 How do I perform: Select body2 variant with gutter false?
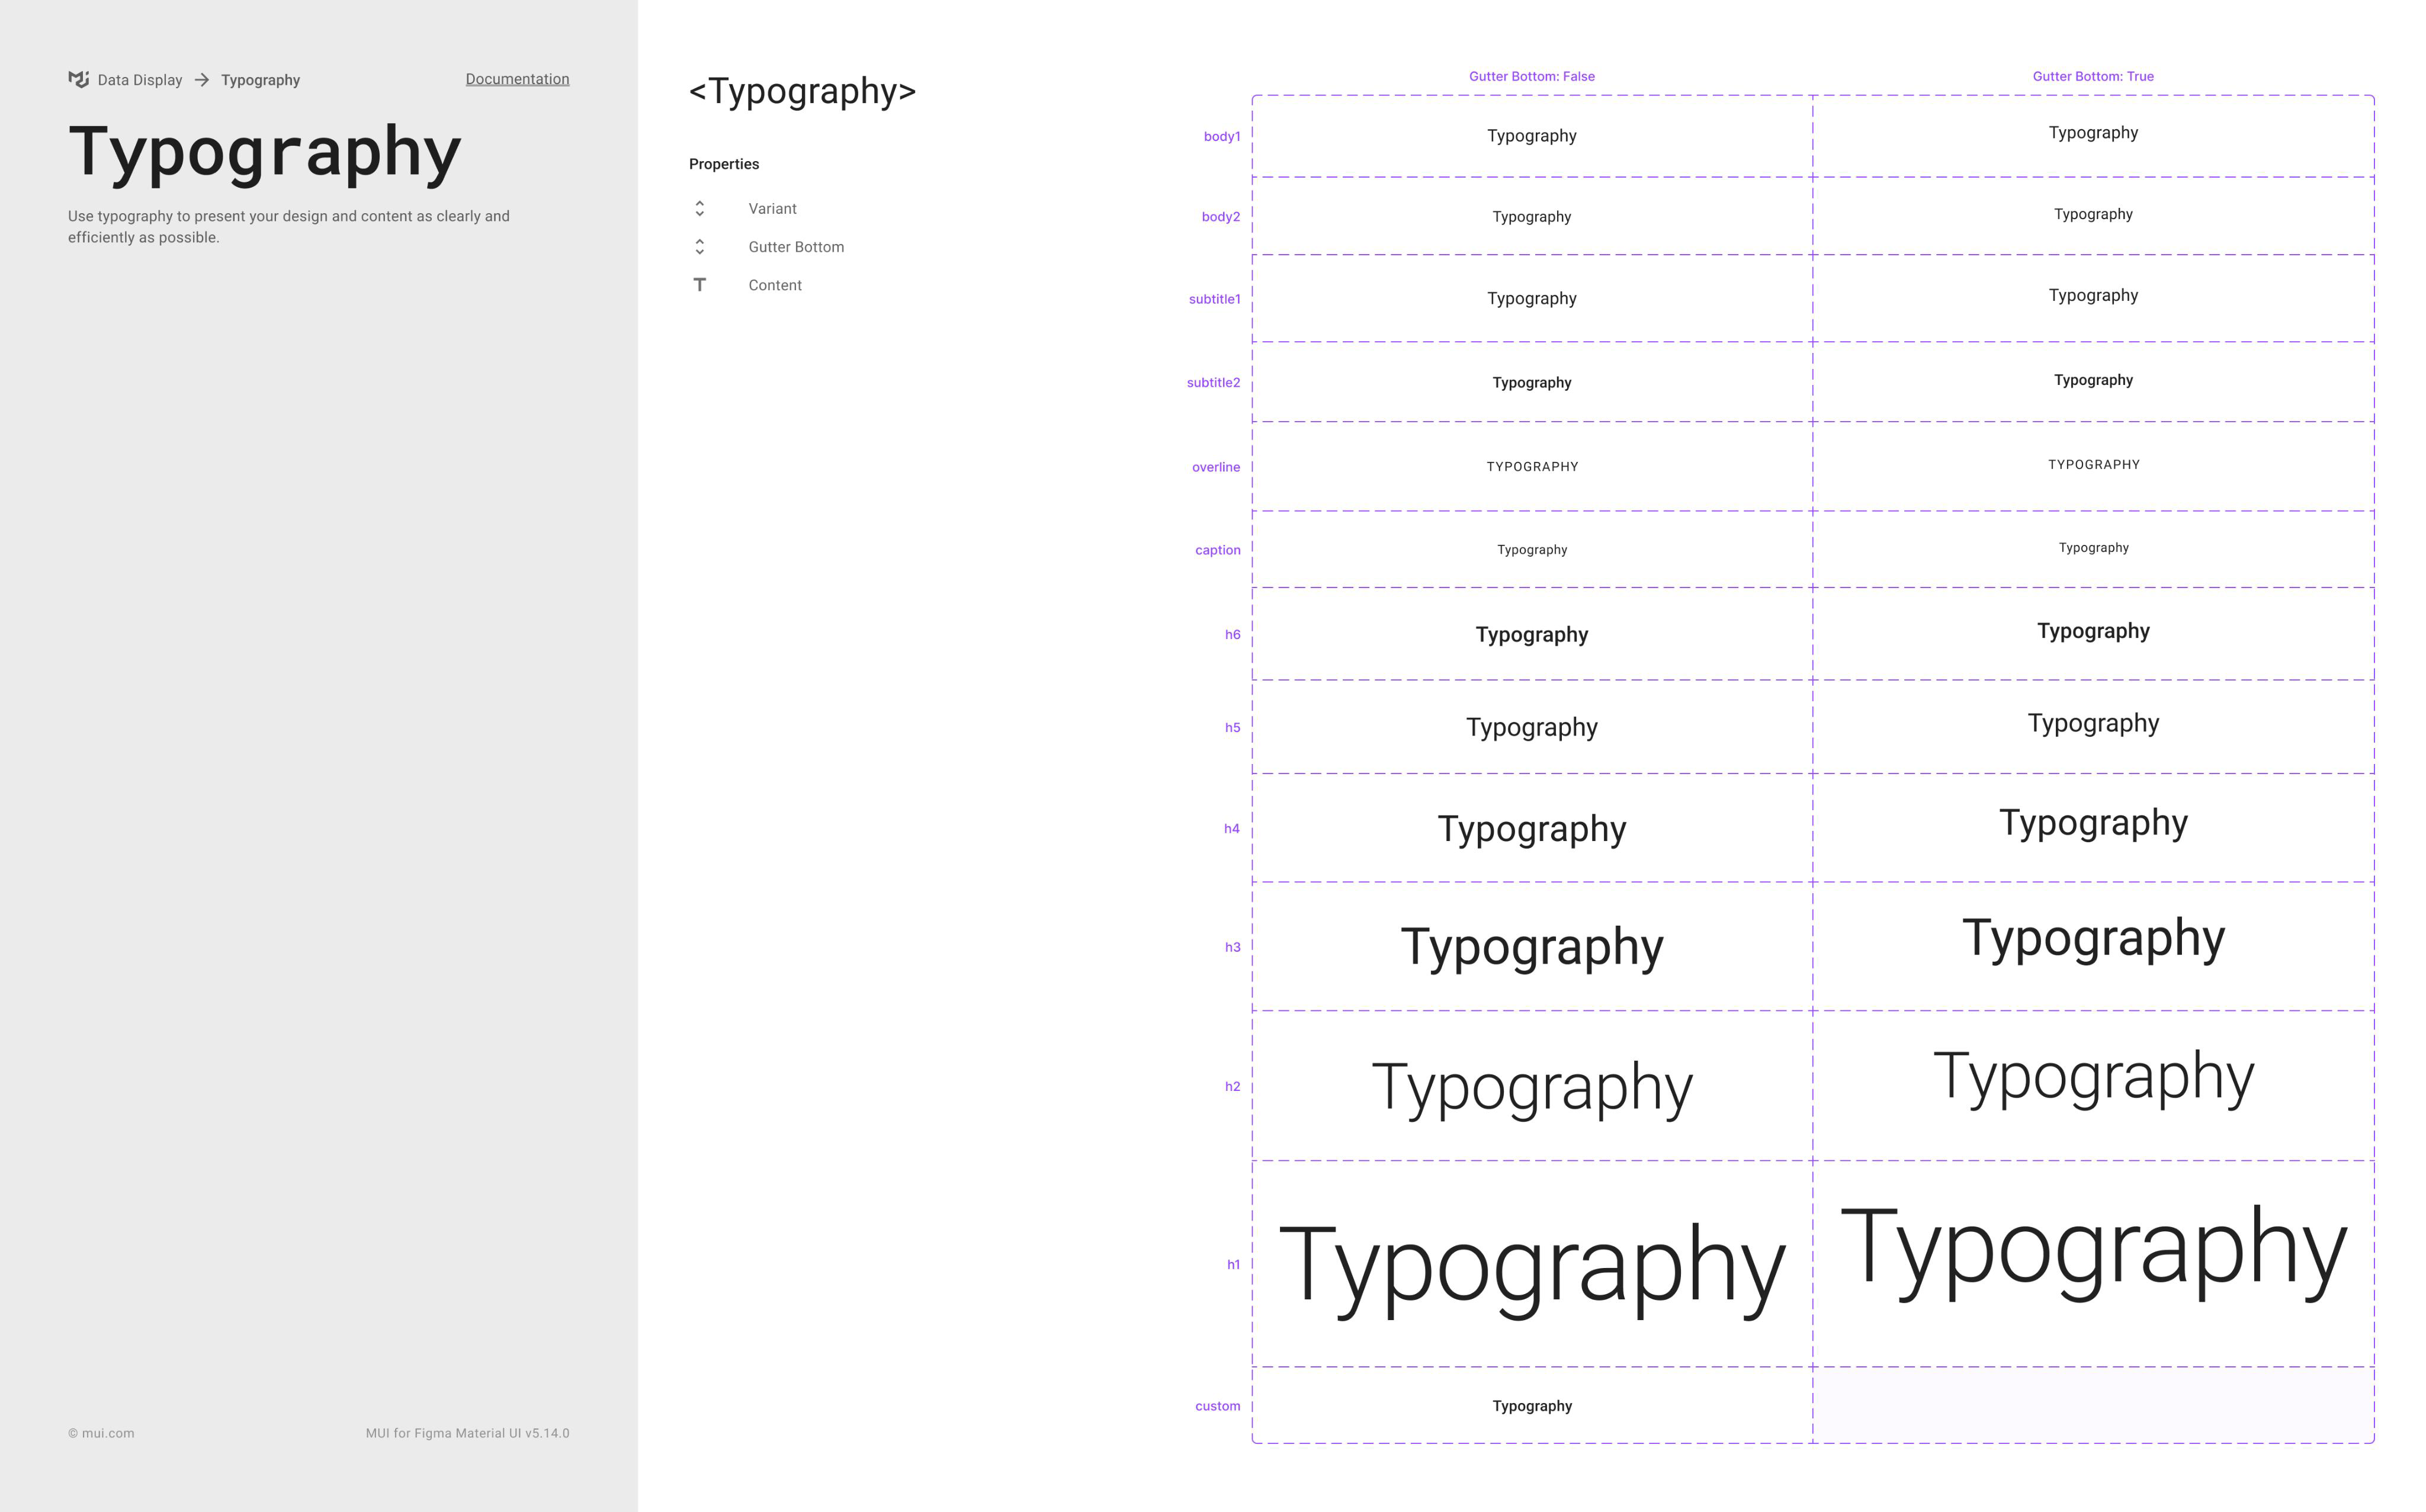1532,217
